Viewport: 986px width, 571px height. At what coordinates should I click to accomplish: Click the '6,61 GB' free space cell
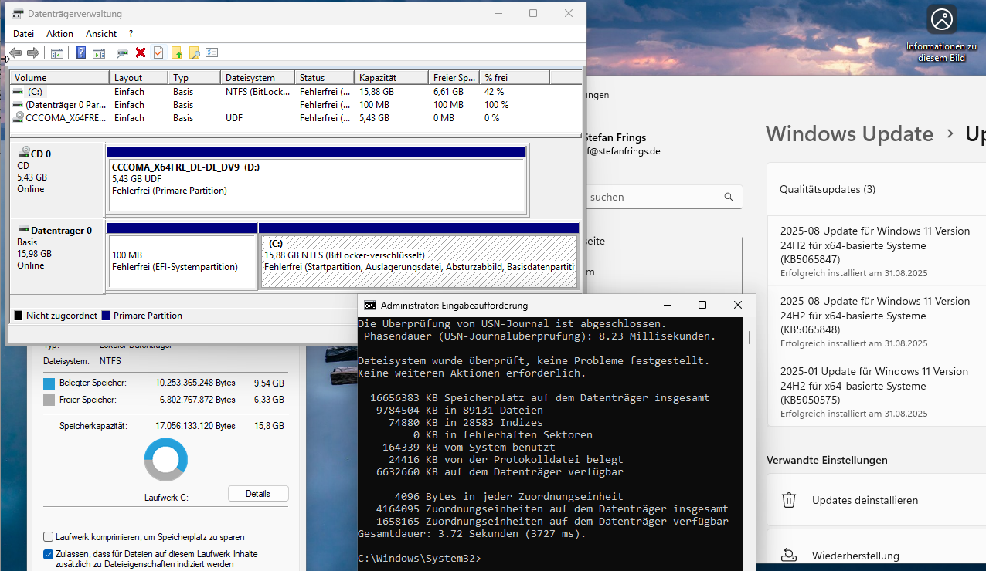click(448, 91)
